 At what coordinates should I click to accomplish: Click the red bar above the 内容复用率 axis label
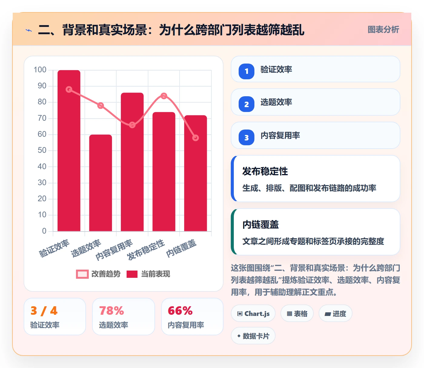coord(132,162)
